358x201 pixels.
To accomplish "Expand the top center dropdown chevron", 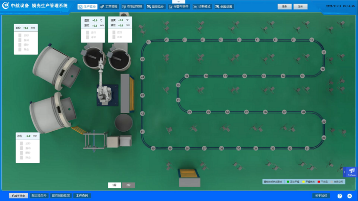I will pyautogui.click(x=179, y=1).
